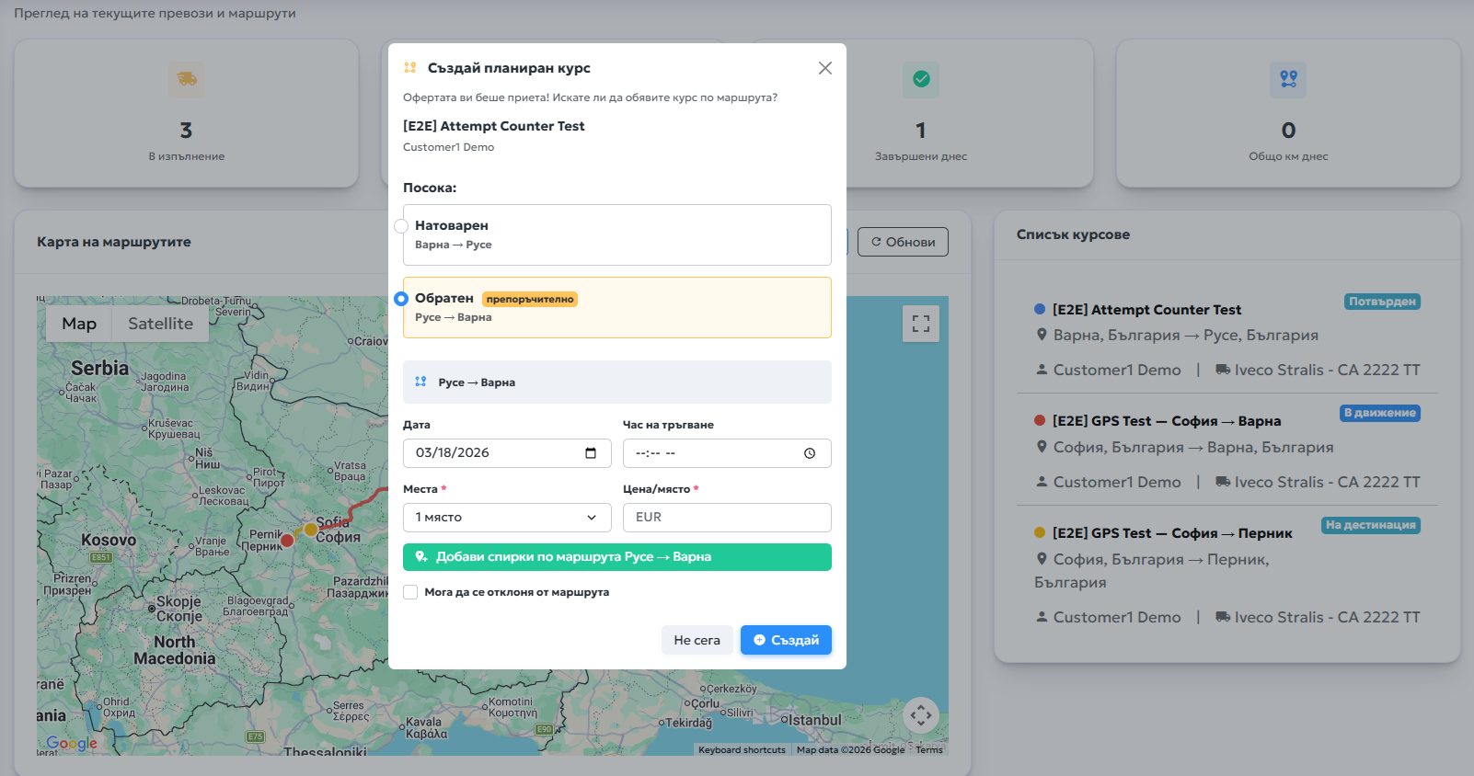
Task: Open the clock picker in departure time field
Action: 810,453
